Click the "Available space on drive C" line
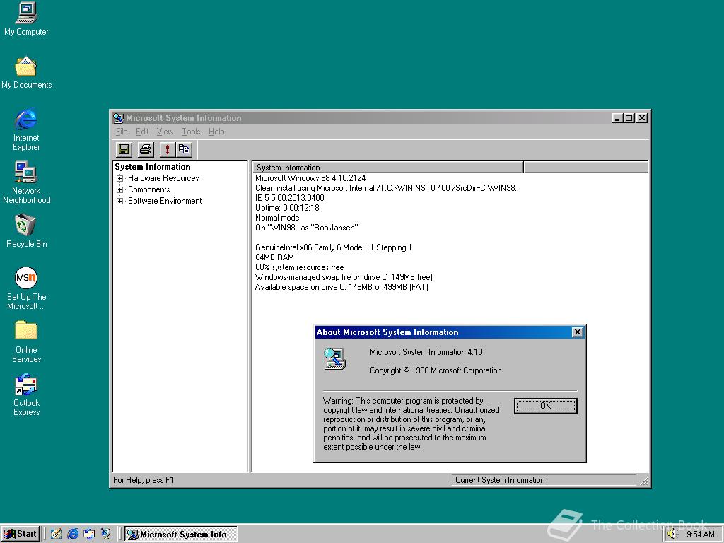This screenshot has width=724, height=543. pos(341,287)
